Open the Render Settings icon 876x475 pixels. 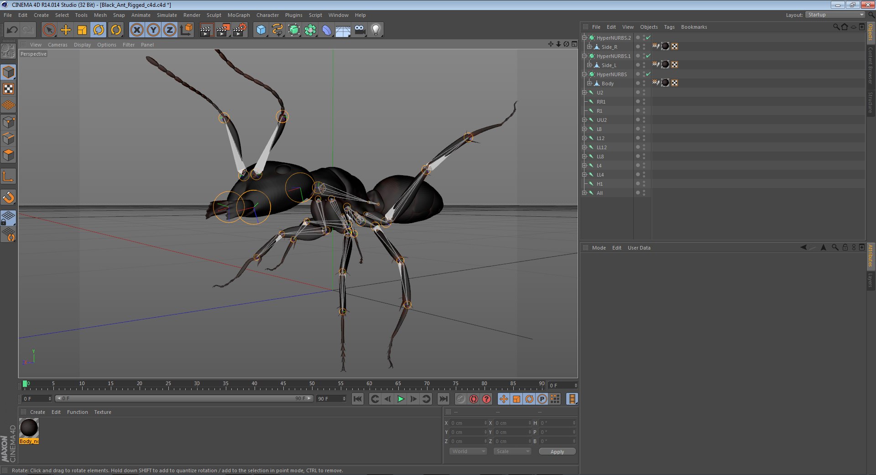point(240,30)
